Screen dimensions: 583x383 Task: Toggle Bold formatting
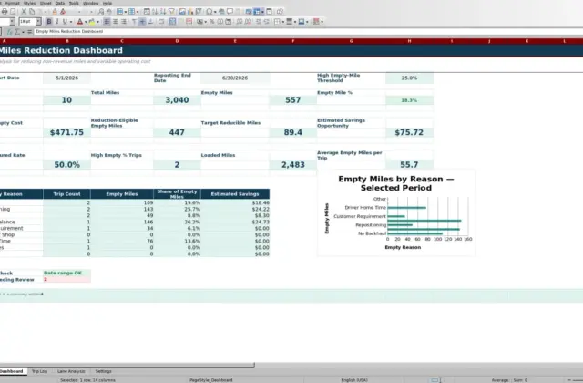tap(48, 22)
